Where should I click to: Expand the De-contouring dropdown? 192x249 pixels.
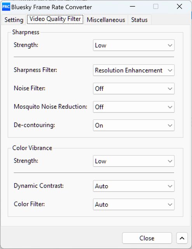click(134, 125)
